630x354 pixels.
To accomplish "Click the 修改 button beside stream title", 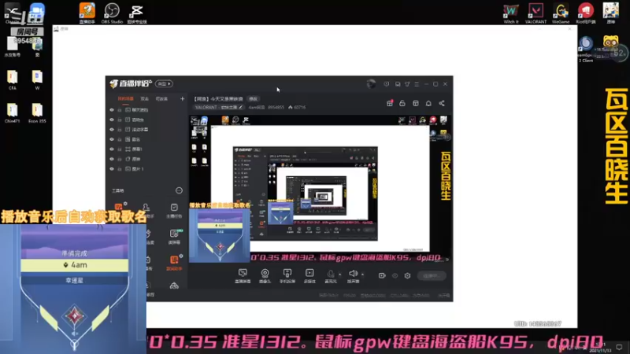I will (253, 99).
